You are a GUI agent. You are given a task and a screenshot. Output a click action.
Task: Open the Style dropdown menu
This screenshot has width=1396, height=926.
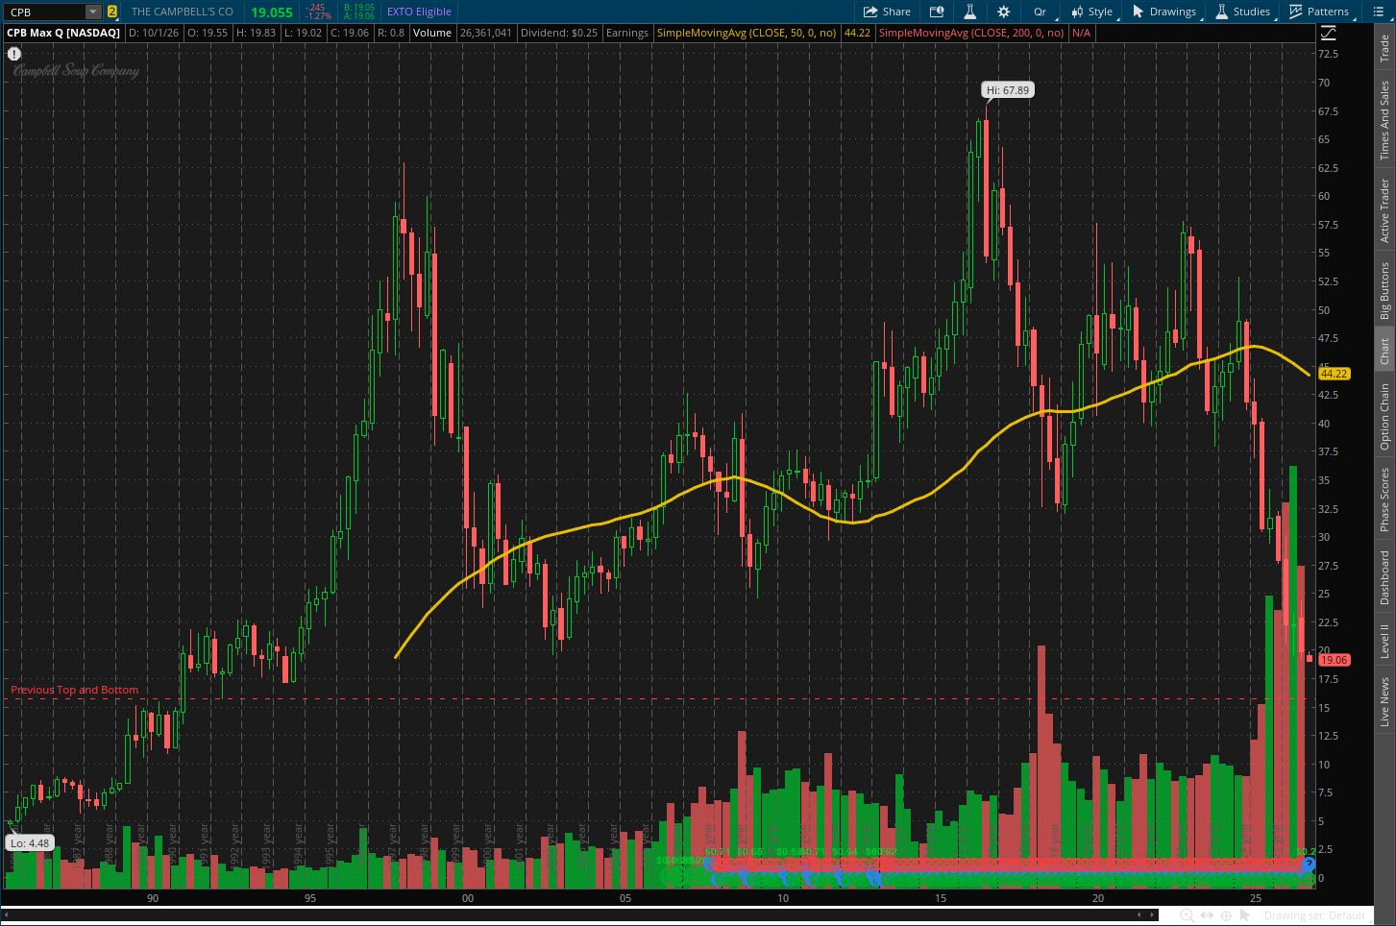pos(1093,12)
